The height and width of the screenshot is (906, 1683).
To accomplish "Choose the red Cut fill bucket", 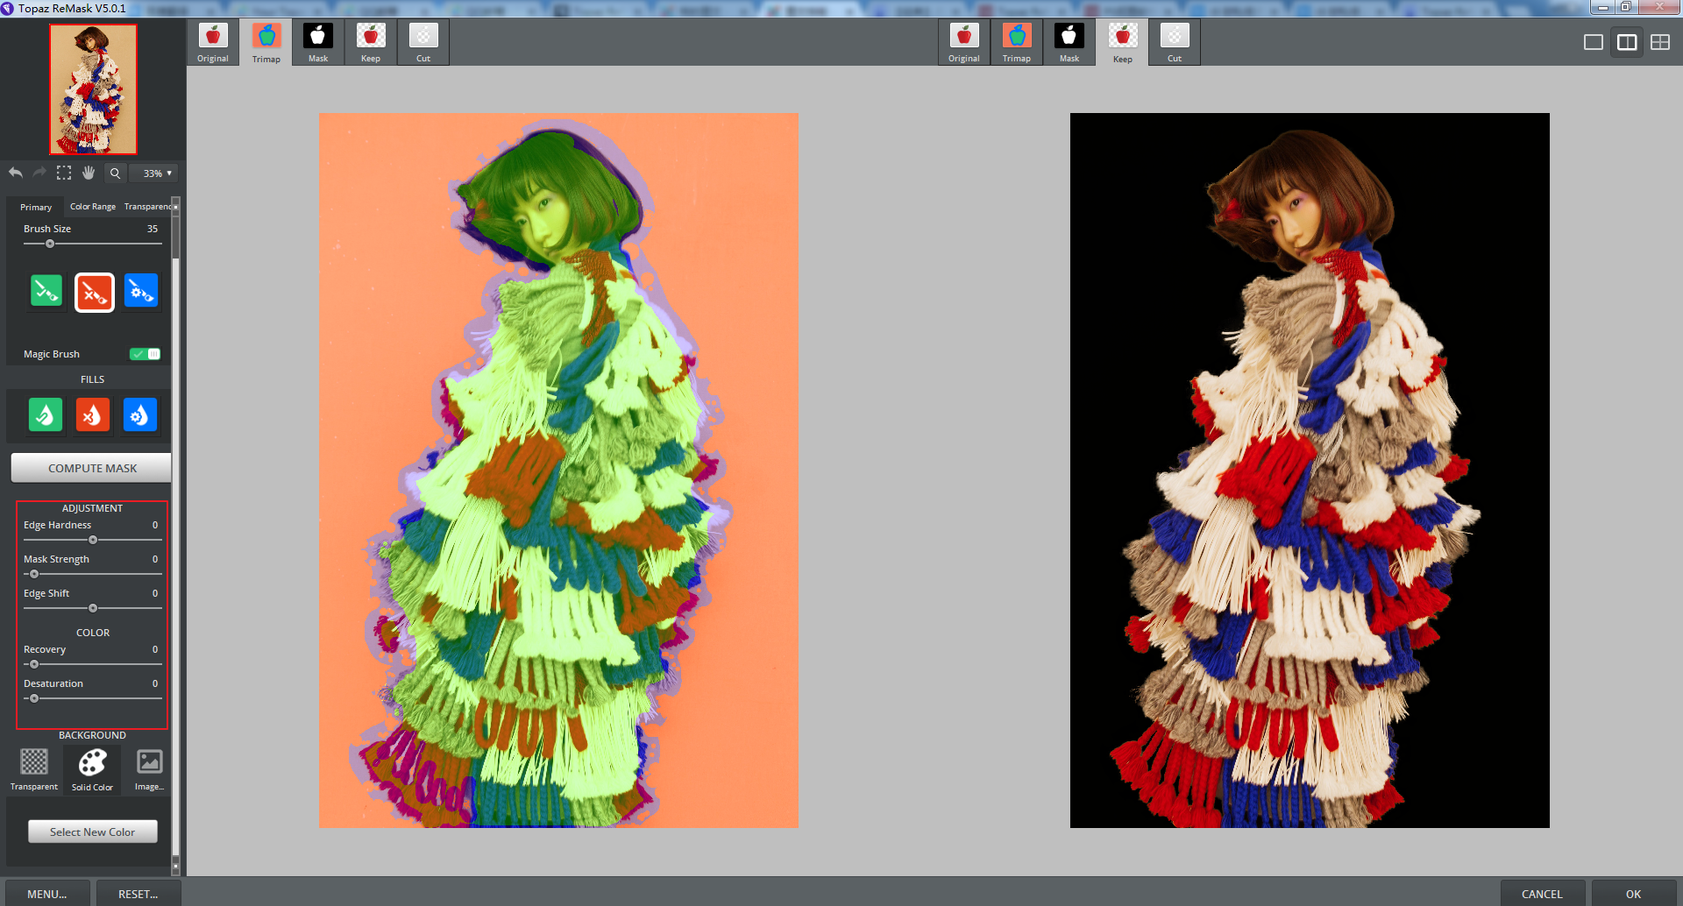I will click(93, 414).
